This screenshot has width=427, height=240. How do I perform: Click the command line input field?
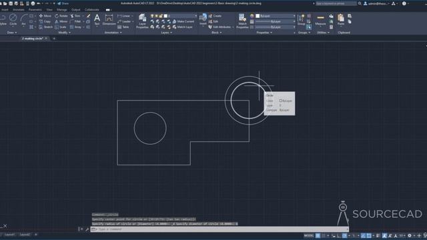coord(220,229)
